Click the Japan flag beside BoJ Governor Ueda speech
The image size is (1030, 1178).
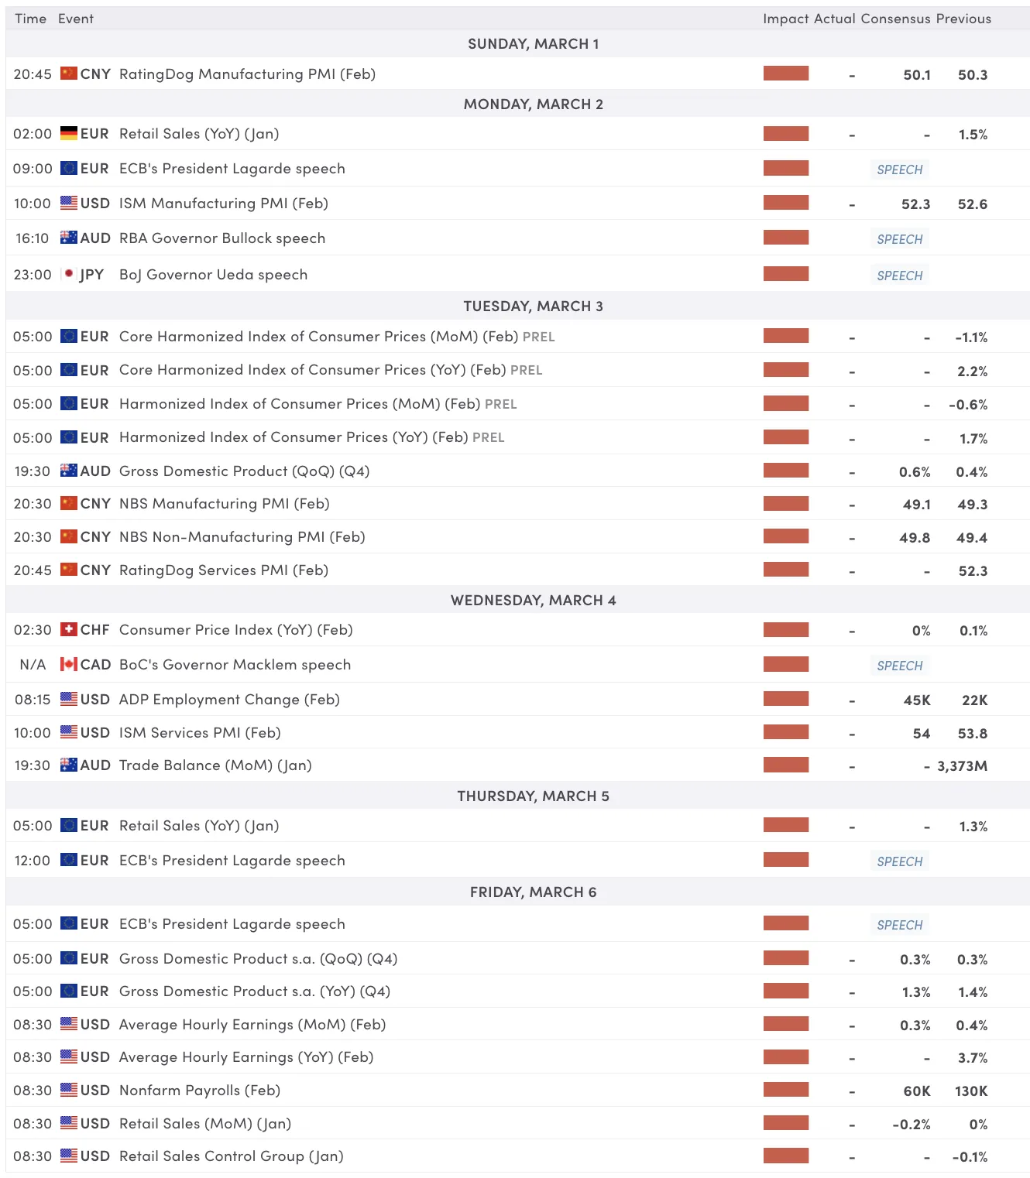click(x=68, y=274)
